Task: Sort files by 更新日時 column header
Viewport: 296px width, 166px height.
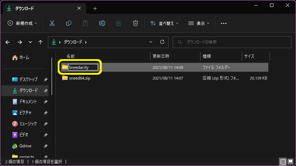Action: (x=161, y=56)
